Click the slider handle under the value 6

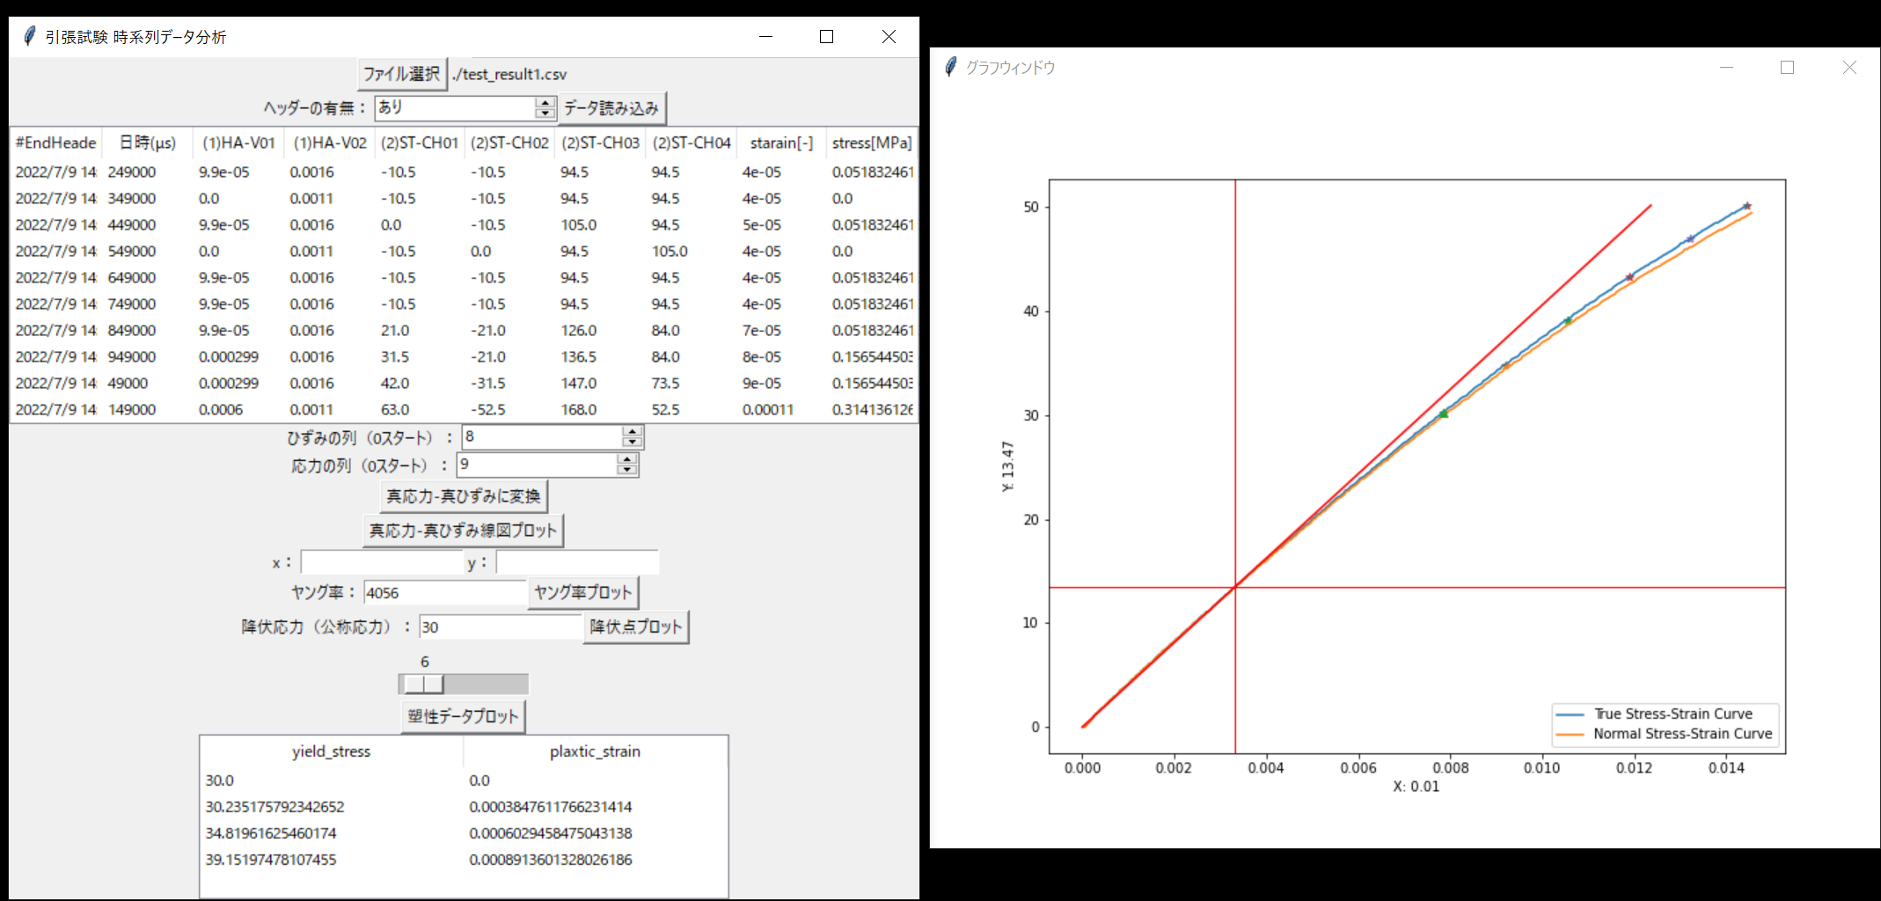[x=424, y=684]
